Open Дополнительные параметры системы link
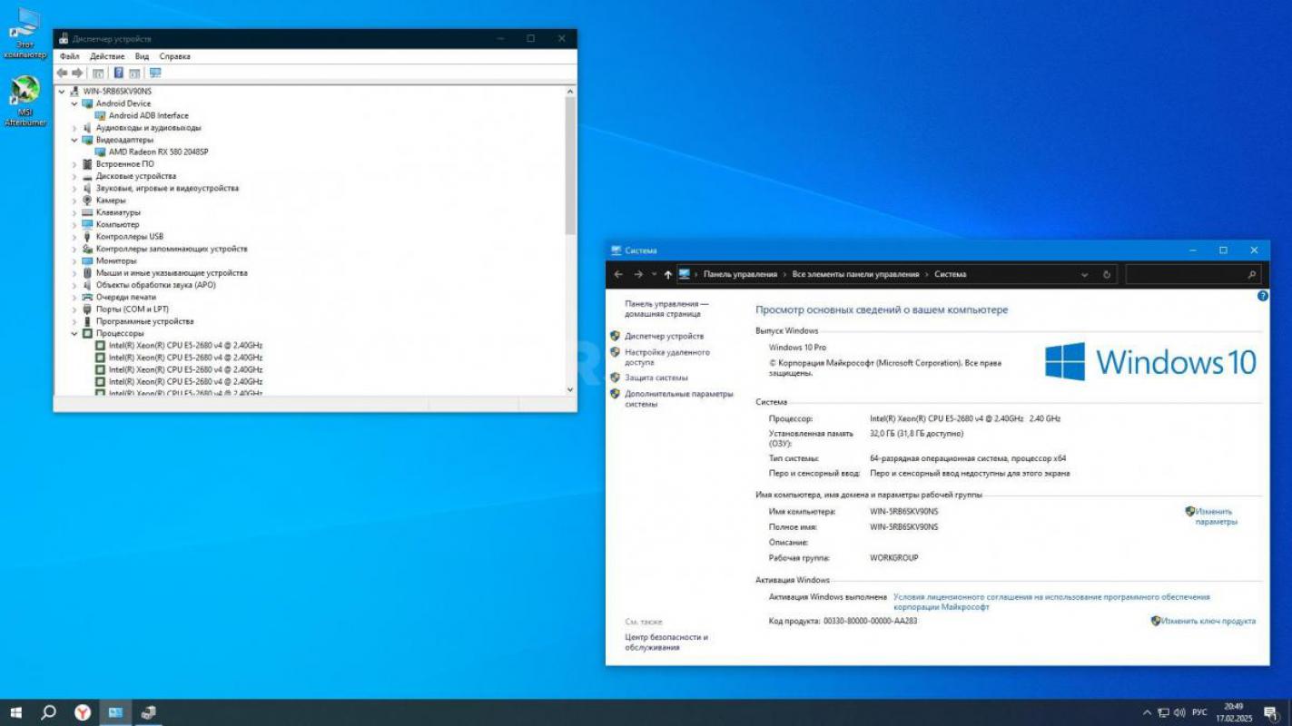Viewport: 1292px width, 726px height. pyautogui.click(x=678, y=399)
